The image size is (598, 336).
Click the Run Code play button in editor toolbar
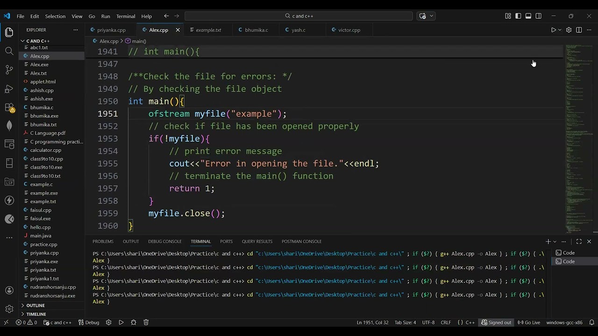(x=553, y=30)
